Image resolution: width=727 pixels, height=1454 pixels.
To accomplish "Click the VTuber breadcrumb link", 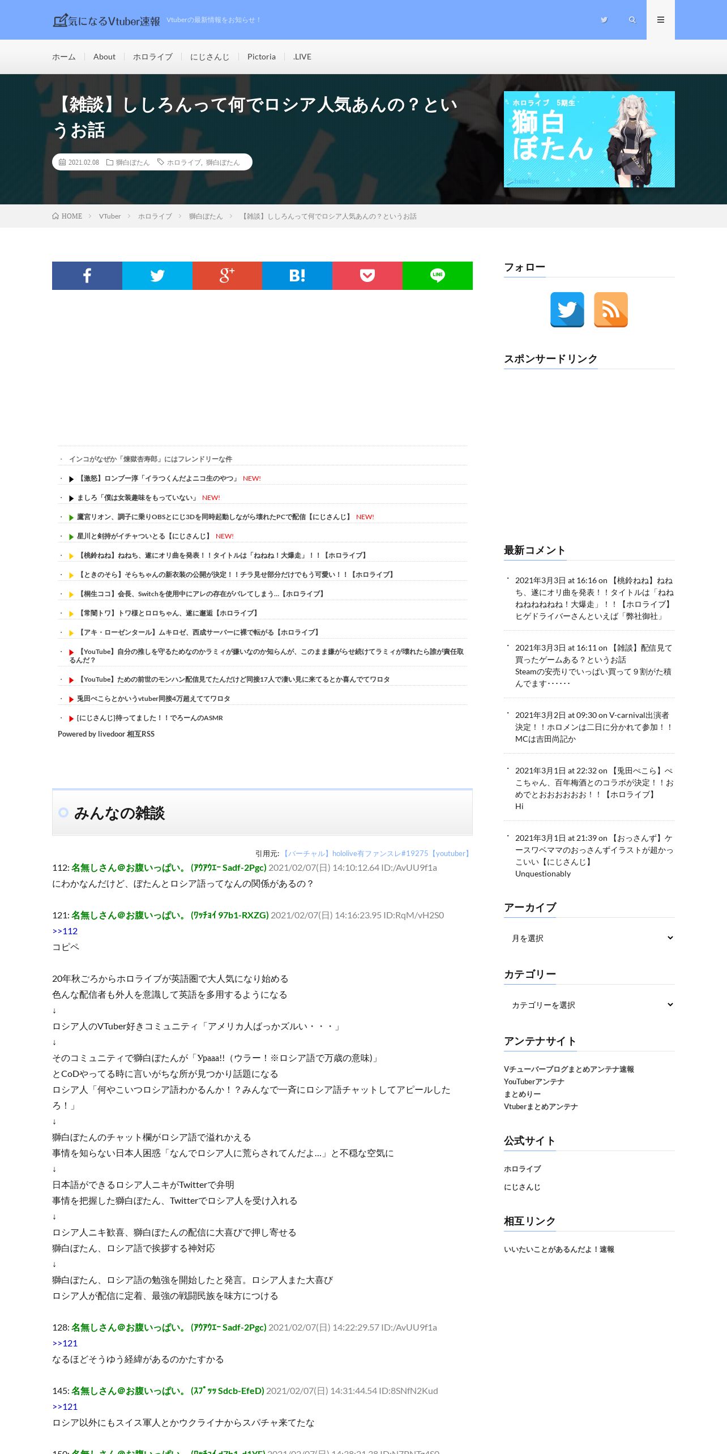I will click(110, 216).
